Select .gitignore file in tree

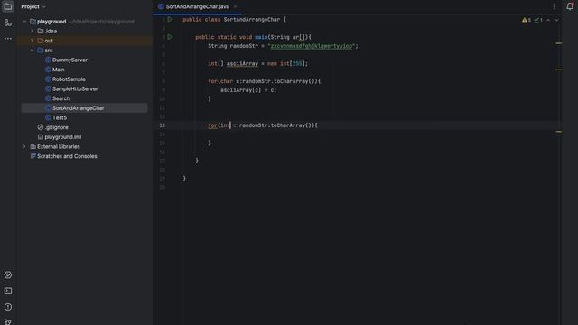pyautogui.click(x=56, y=127)
